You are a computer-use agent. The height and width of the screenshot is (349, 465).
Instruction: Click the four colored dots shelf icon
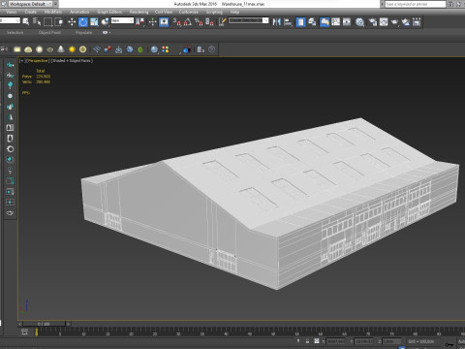[166, 49]
